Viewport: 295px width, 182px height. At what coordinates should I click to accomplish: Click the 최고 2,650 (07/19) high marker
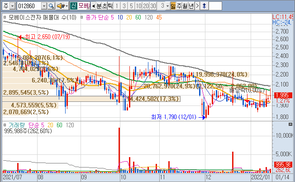click(x=44, y=37)
